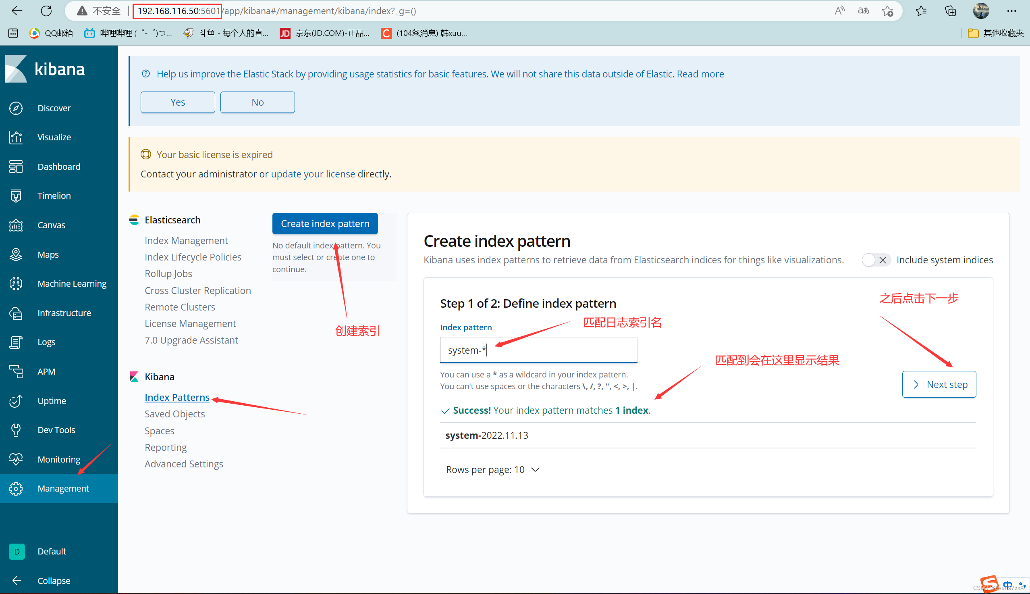Open Index Management page

pos(186,241)
